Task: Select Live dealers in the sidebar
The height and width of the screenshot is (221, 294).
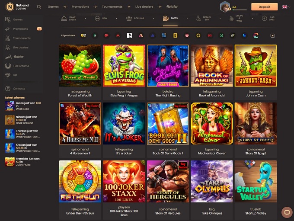Action: coord(20,47)
